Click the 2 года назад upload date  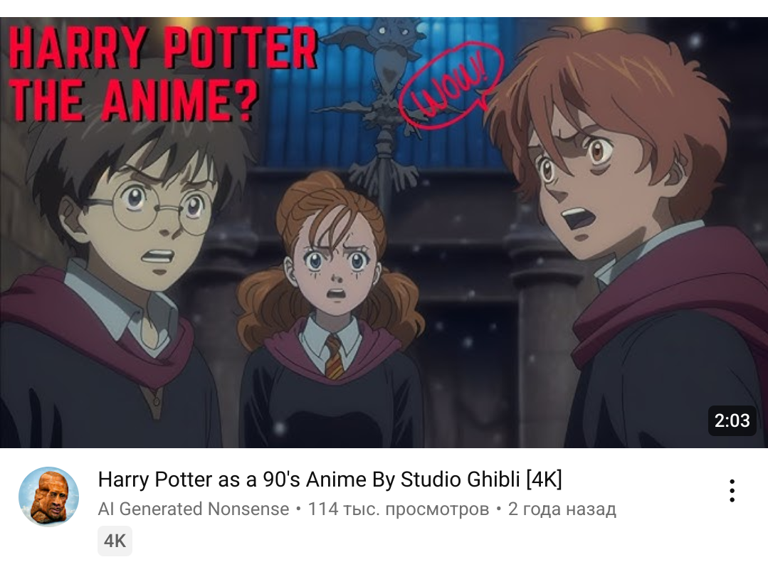click(x=562, y=509)
